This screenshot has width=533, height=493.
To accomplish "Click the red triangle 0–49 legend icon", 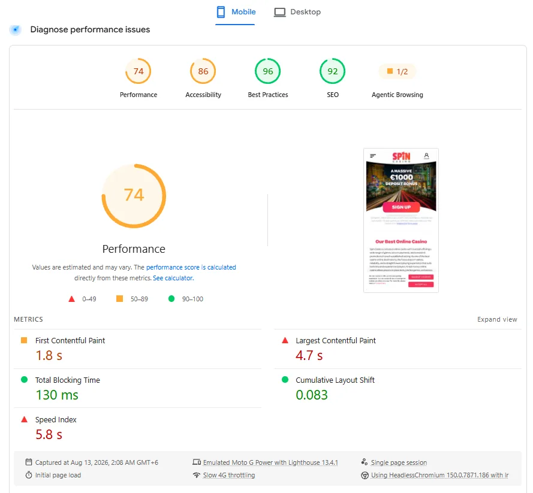I will [x=71, y=299].
